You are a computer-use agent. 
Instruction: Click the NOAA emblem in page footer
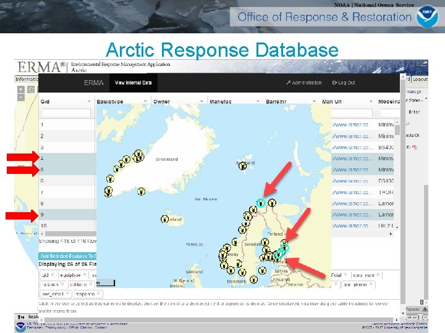(21, 327)
